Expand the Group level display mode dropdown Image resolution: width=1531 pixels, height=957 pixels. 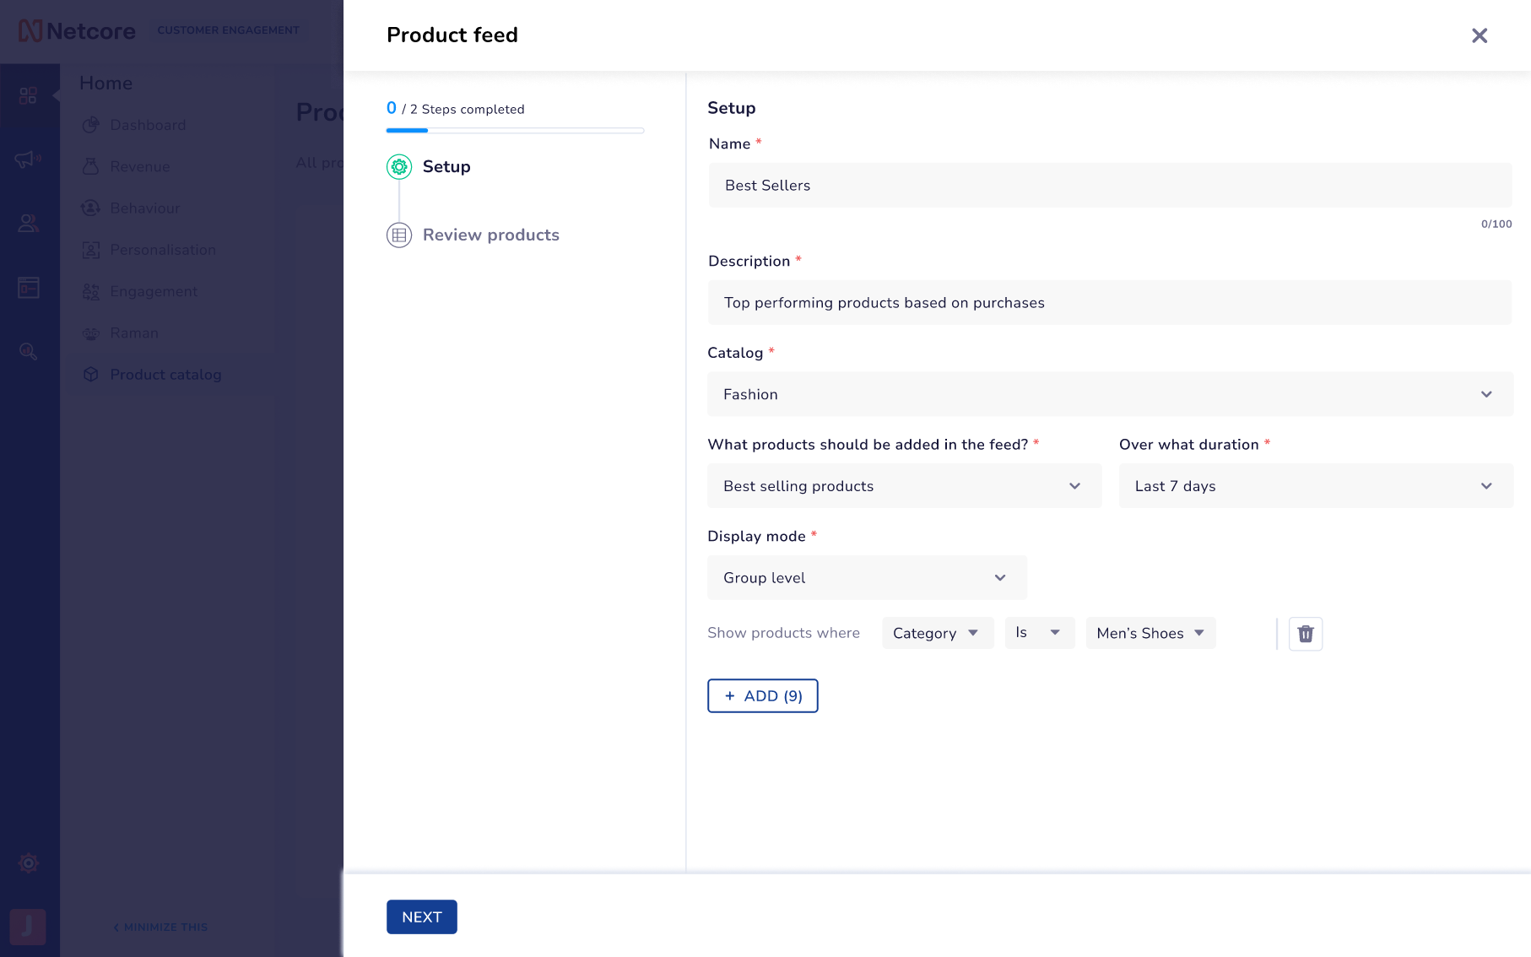(x=867, y=578)
